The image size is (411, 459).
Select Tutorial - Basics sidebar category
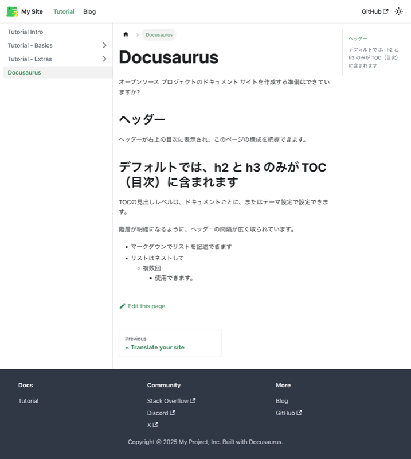tap(30, 45)
